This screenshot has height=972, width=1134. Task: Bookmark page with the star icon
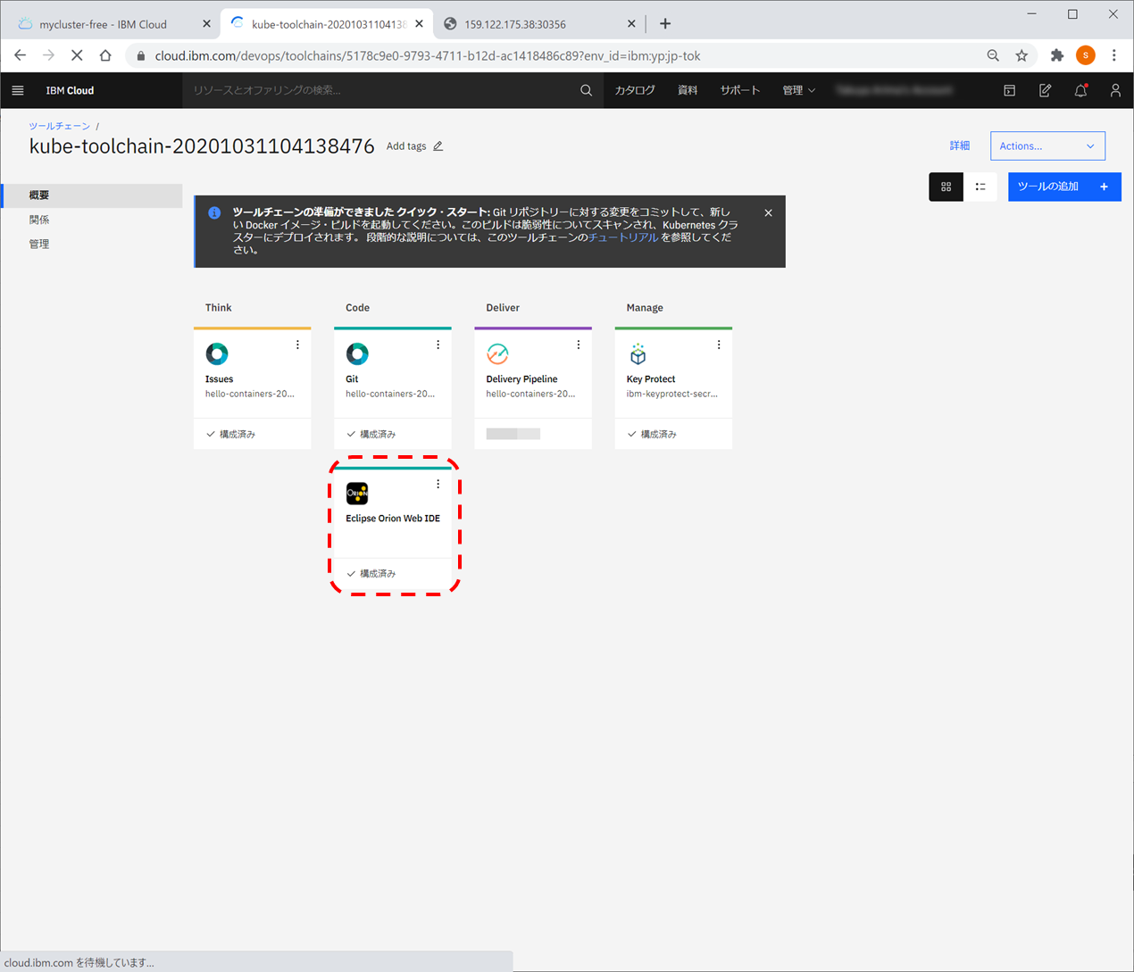1021,55
